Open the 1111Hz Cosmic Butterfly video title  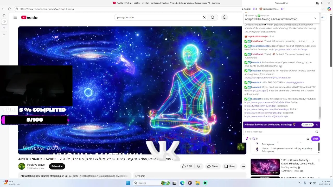click(x=298, y=162)
